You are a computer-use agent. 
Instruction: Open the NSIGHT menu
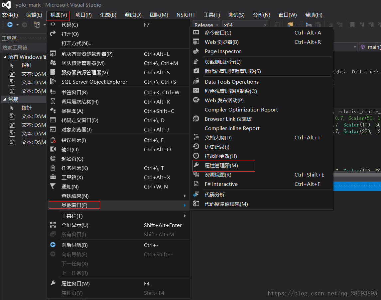(x=186, y=15)
